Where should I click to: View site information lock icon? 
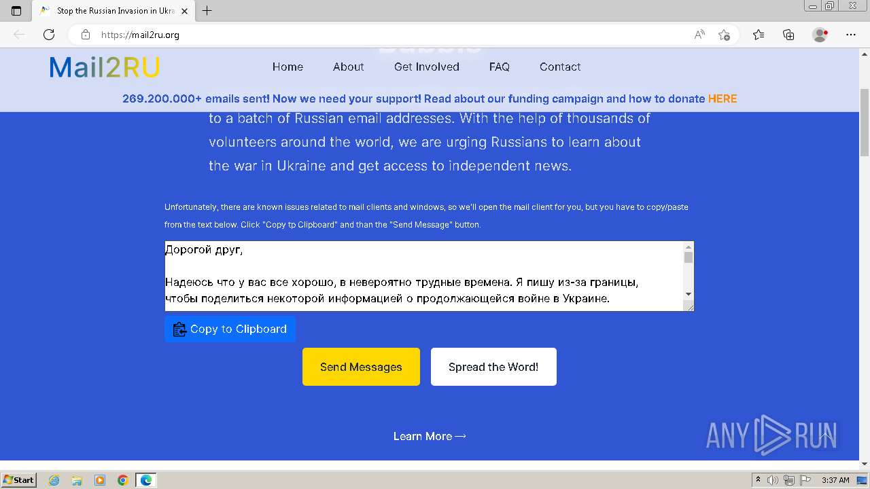point(86,35)
